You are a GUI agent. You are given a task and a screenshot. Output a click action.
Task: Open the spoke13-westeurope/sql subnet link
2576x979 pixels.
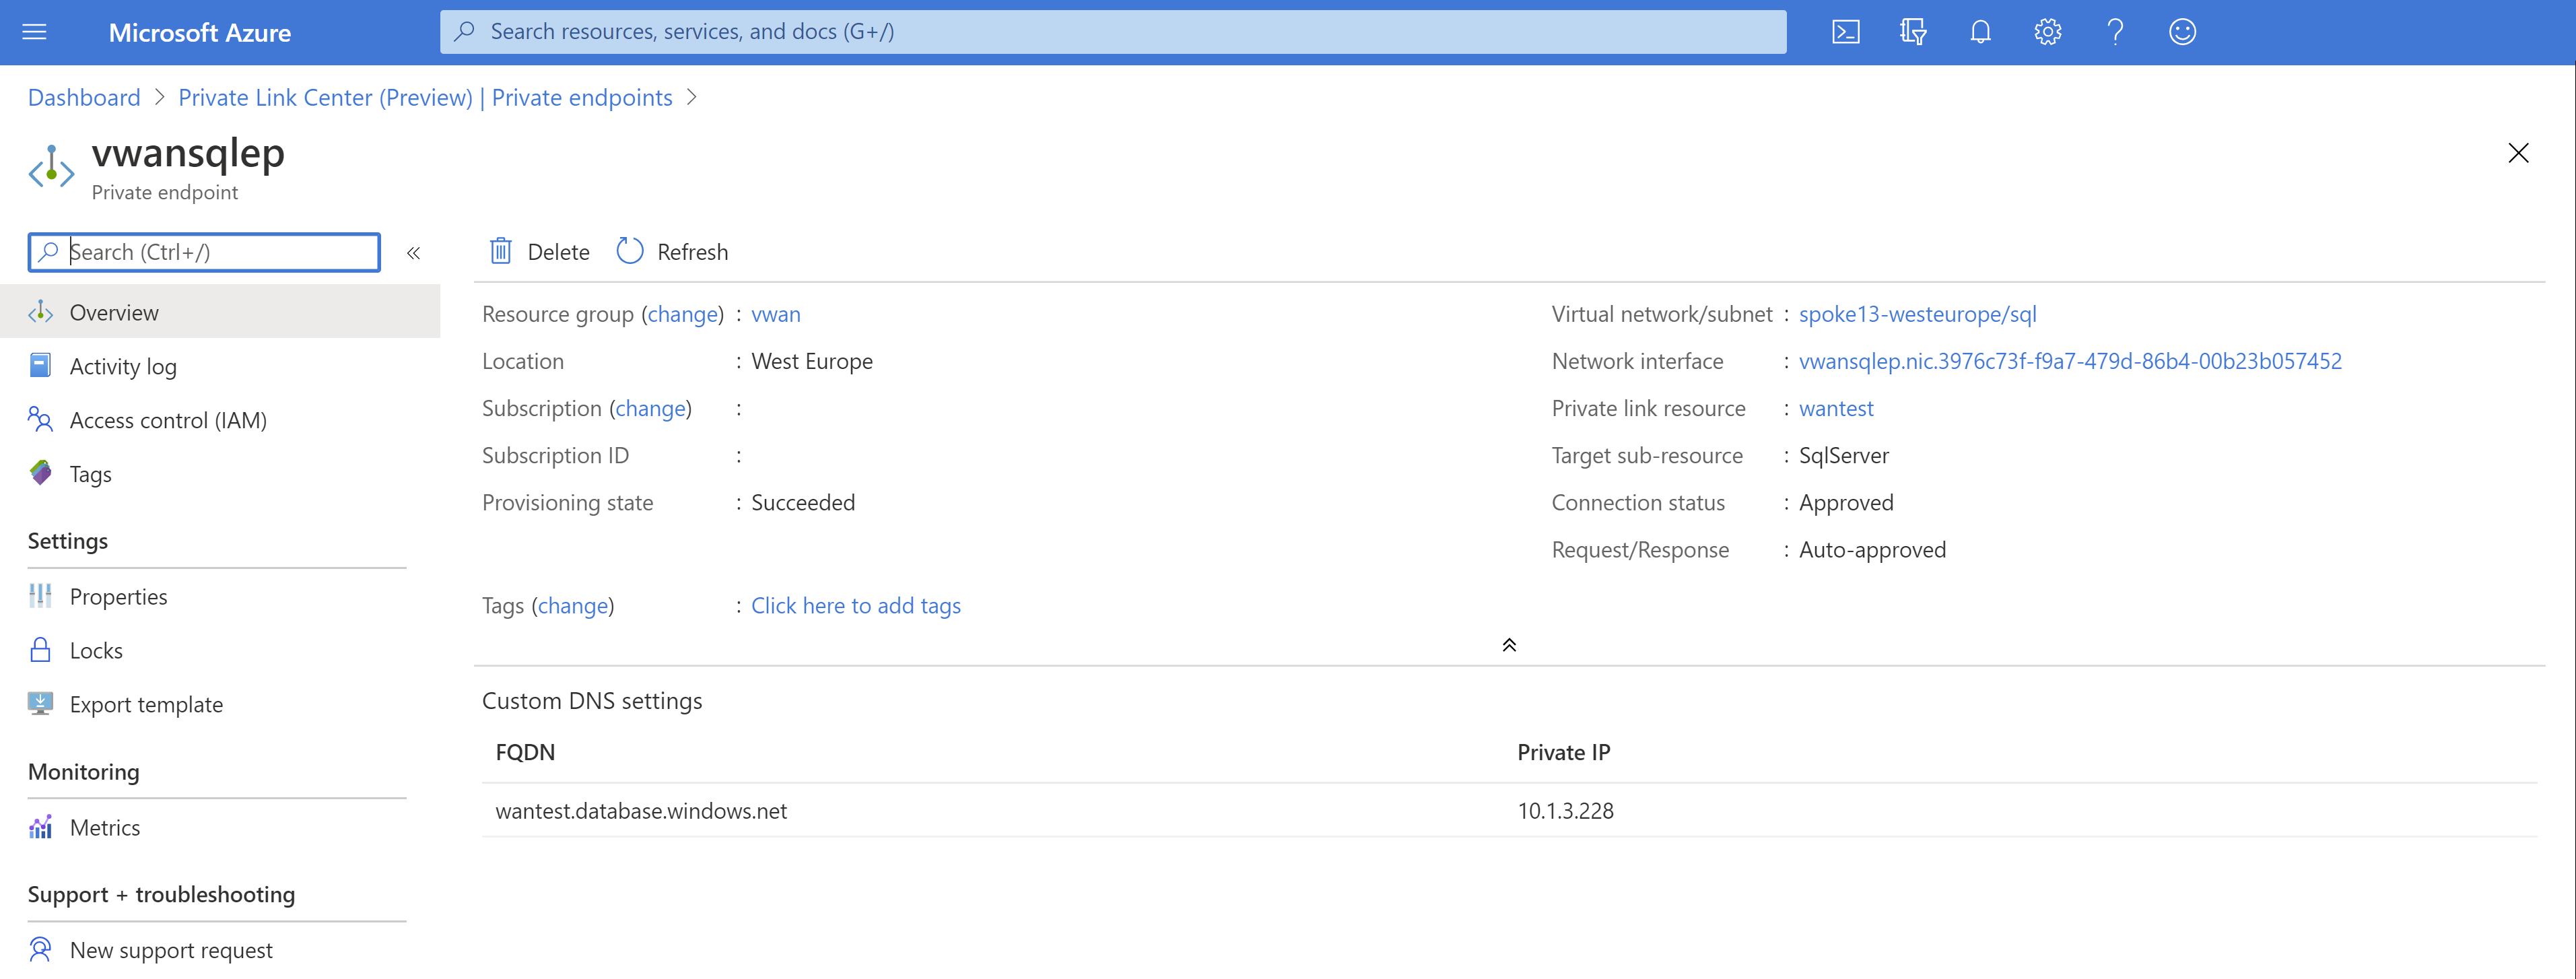(x=1917, y=314)
